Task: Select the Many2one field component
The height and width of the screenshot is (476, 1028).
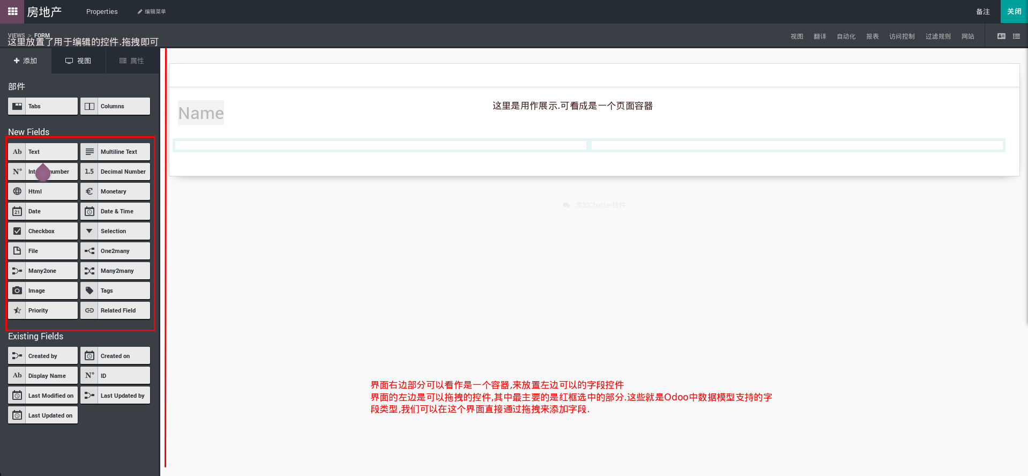Action: (x=43, y=271)
